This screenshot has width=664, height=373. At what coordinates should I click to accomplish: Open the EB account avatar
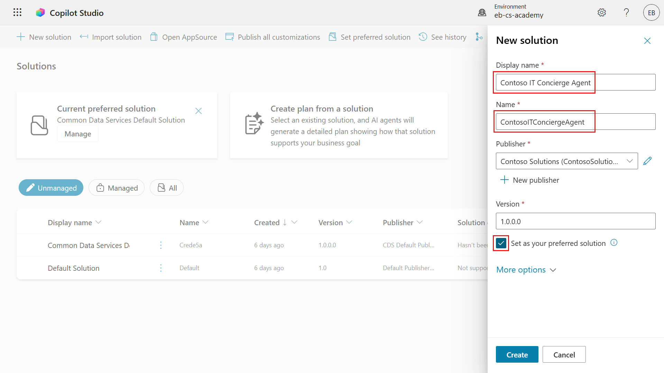pyautogui.click(x=652, y=13)
